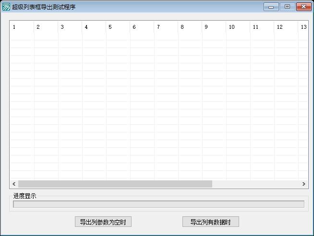Select column header 1
314x236 pixels.
[x=22, y=27]
